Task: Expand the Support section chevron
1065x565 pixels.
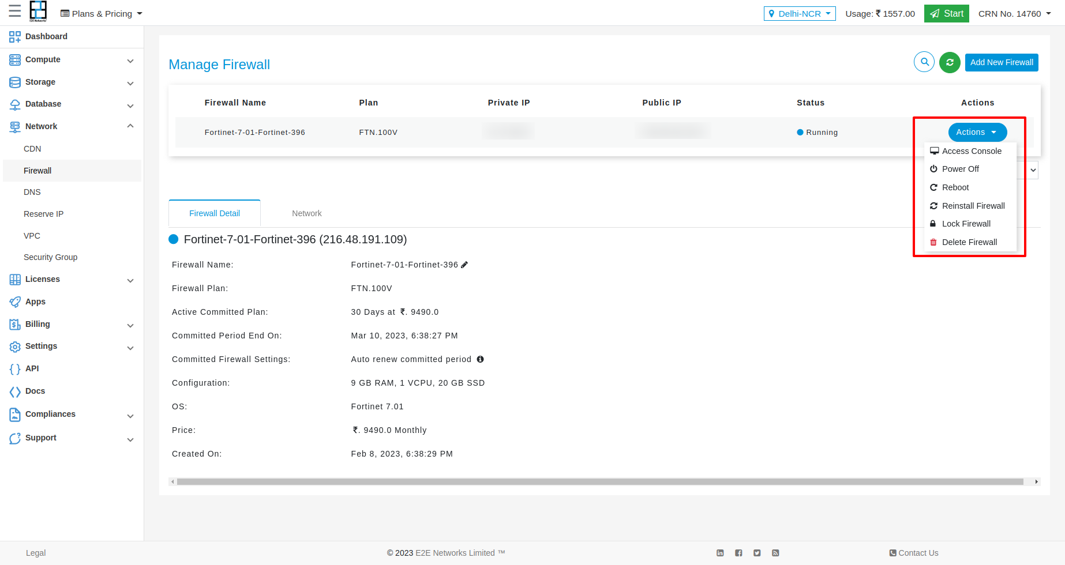Action: coord(130,439)
